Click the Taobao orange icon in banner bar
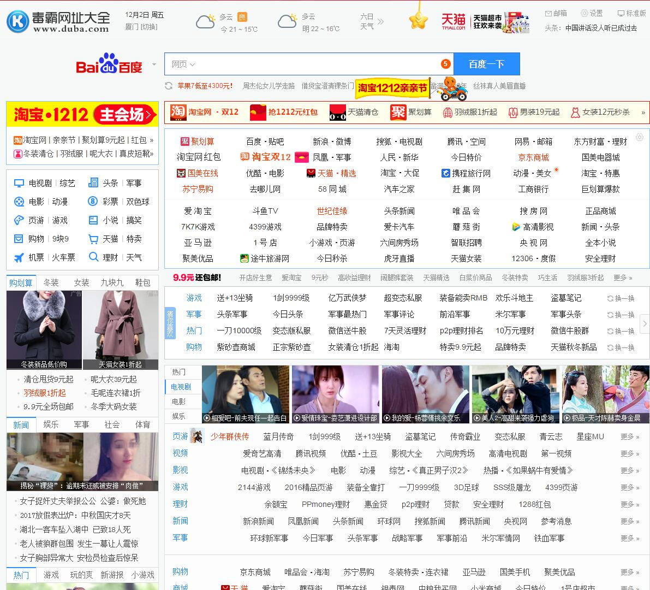This screenshot has height=590, width=650. tap(178, 112)
